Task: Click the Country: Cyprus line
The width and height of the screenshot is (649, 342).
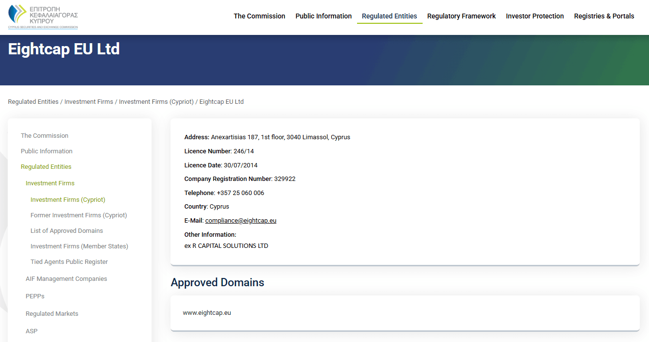Action: click(x=207, y=207)
